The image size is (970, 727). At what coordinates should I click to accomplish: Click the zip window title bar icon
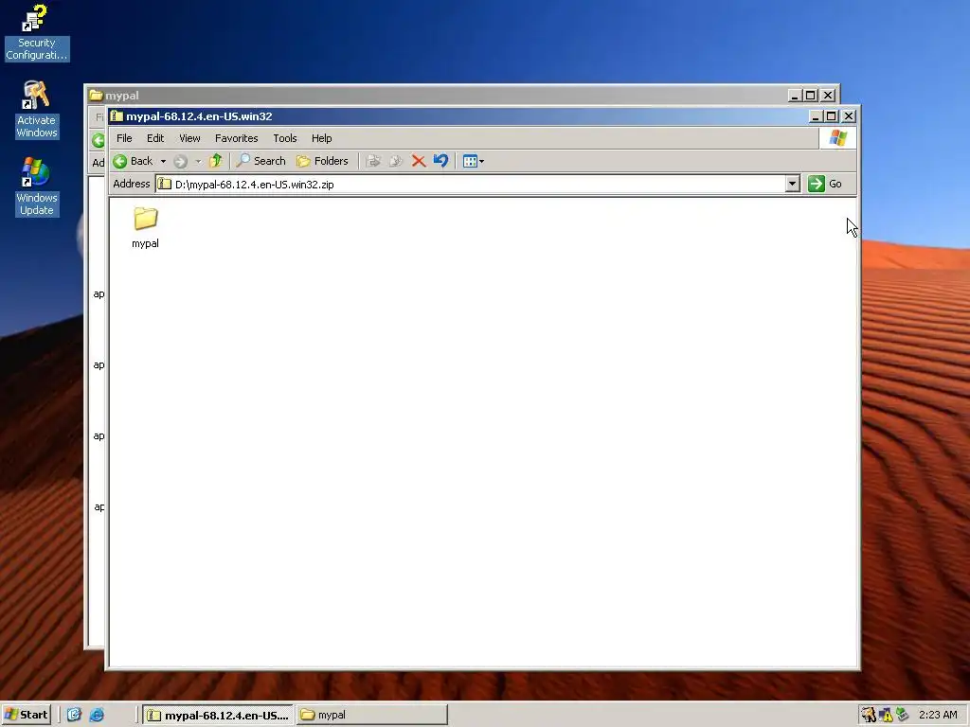pos(117,116)
